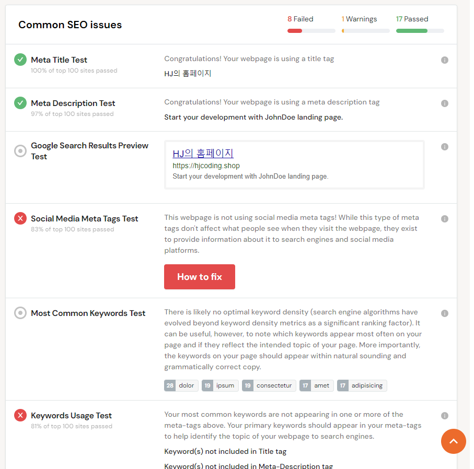This screenshot has width=474, height=469.
Task: Filter by 8 Failed tests
Action: click(x=300, y=19)
